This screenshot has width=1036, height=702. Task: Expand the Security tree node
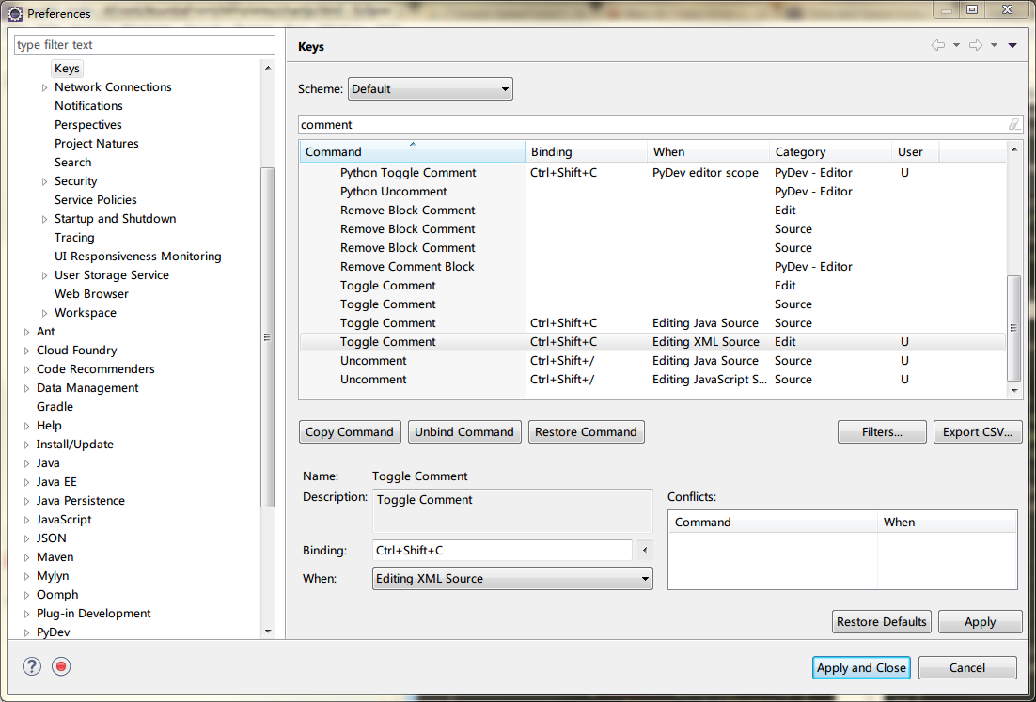(44, 181)
